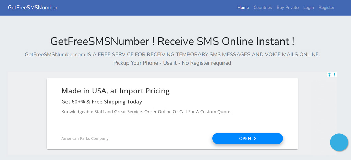
Task: Click the blue floating chat bubble
Action: point(339,142)
